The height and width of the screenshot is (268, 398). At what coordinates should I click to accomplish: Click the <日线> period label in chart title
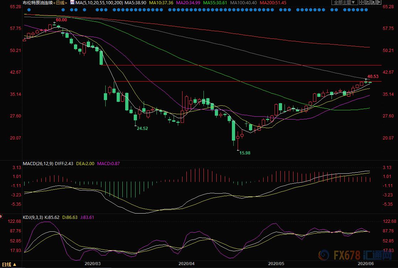59,2
